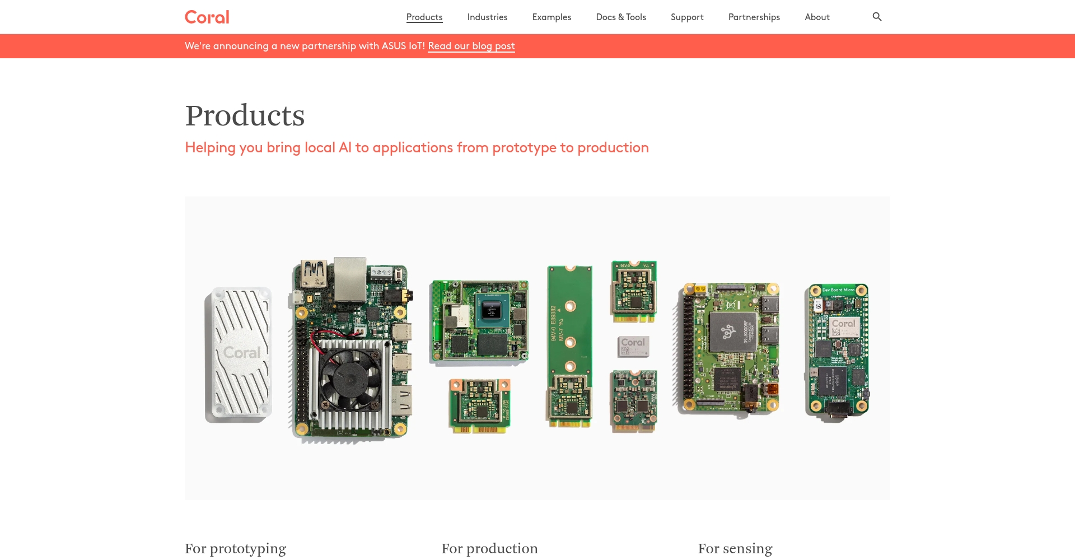The image size is (1075, 560).
Task: Click the Dev Board Mini image
Action: (x=728, y=349)
